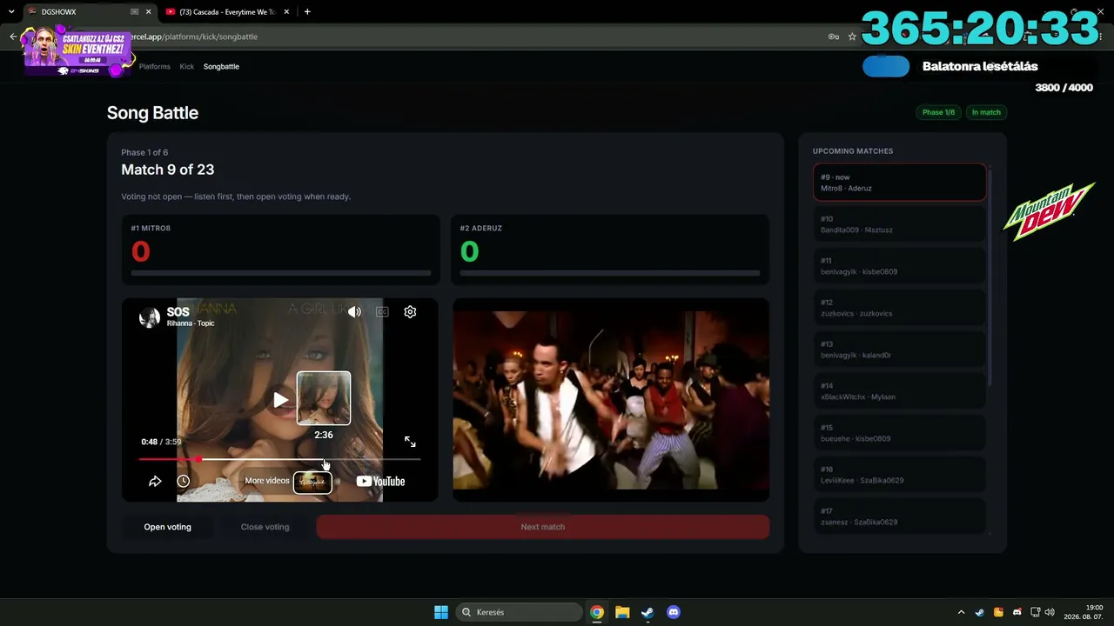Click the Watch later clock icon

tap(183, 481)
